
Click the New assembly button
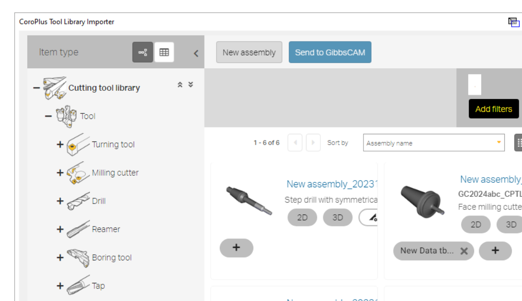pos(249,52)
